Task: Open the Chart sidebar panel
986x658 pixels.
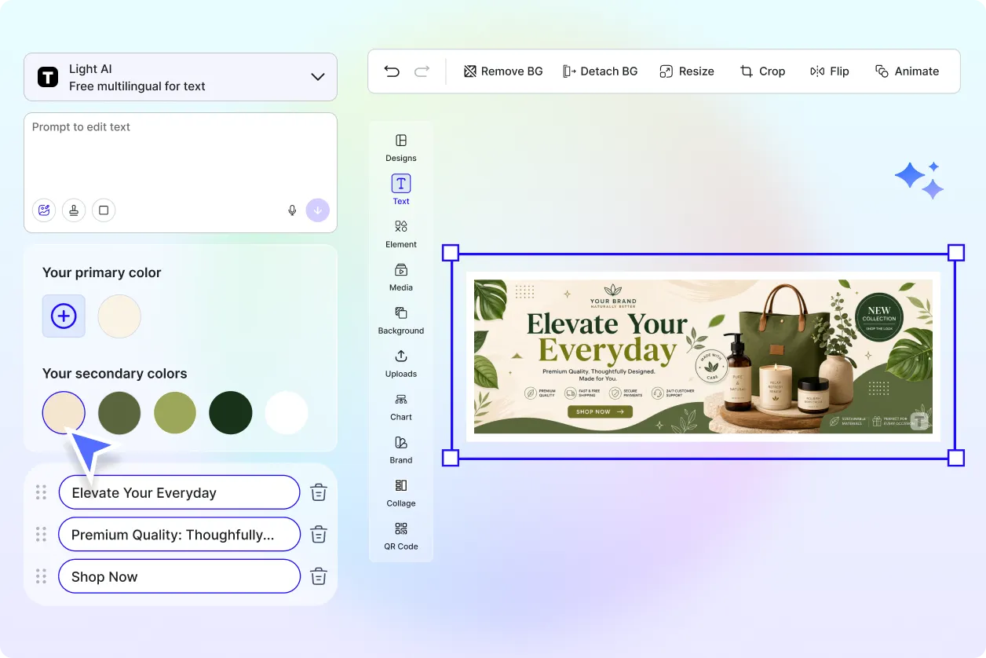Action: [401, 407]
